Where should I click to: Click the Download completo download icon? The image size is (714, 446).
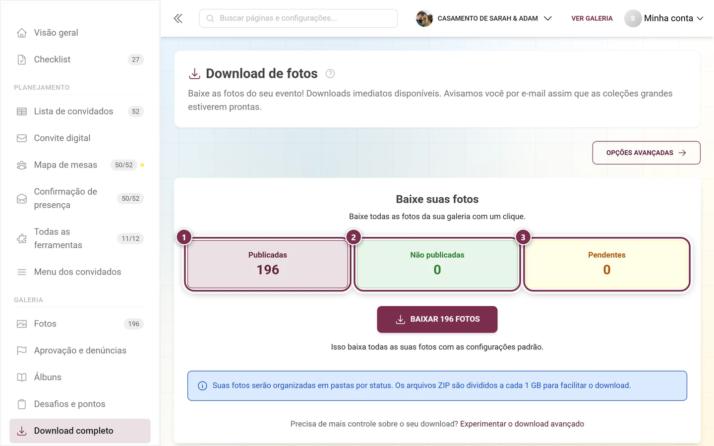[x=22, y=431]
